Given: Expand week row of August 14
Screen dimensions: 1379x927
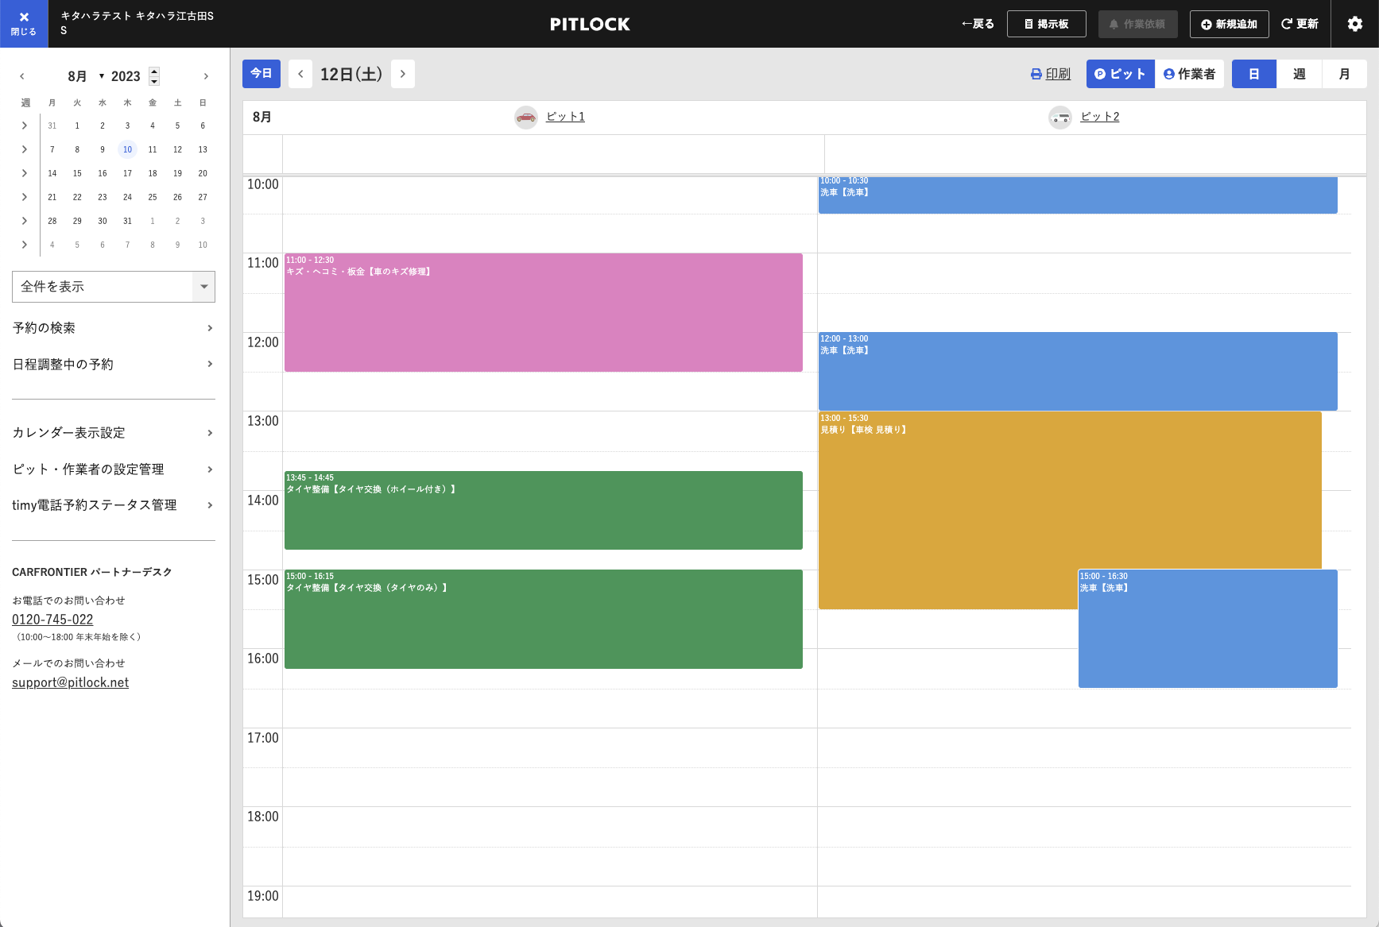Looking at the screenshot, I should click(x=25, y=173).
